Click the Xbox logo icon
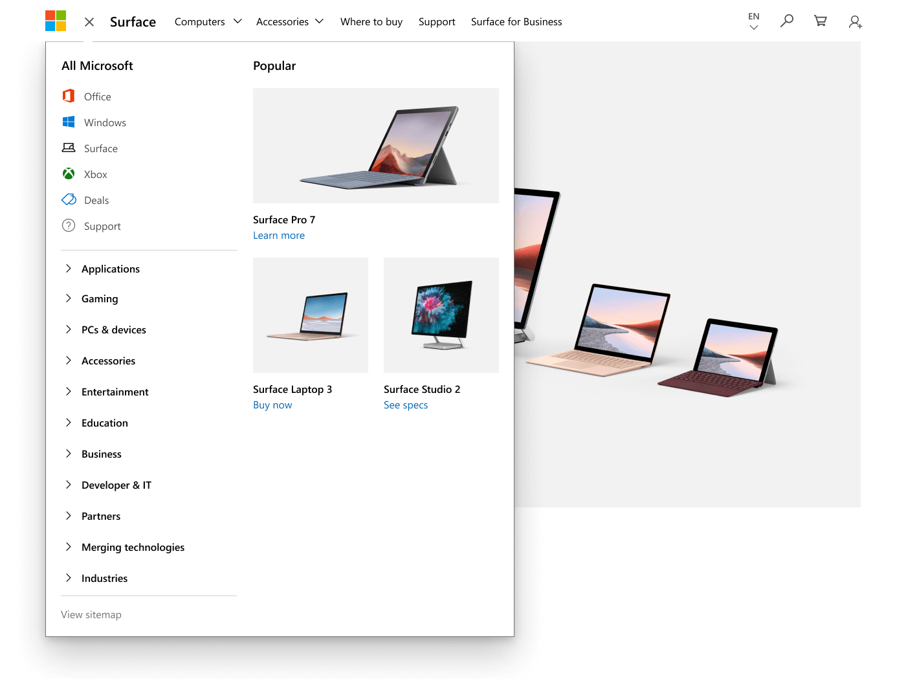Viewport: 906px width, 679px height. 69,173
